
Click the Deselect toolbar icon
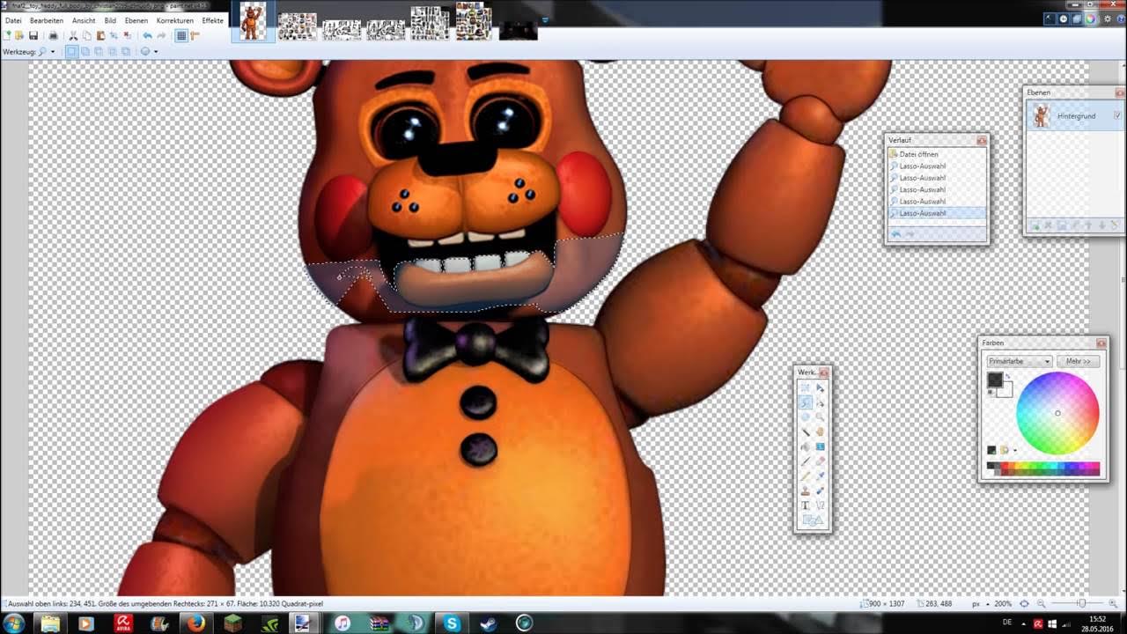[x=127, y=35]
